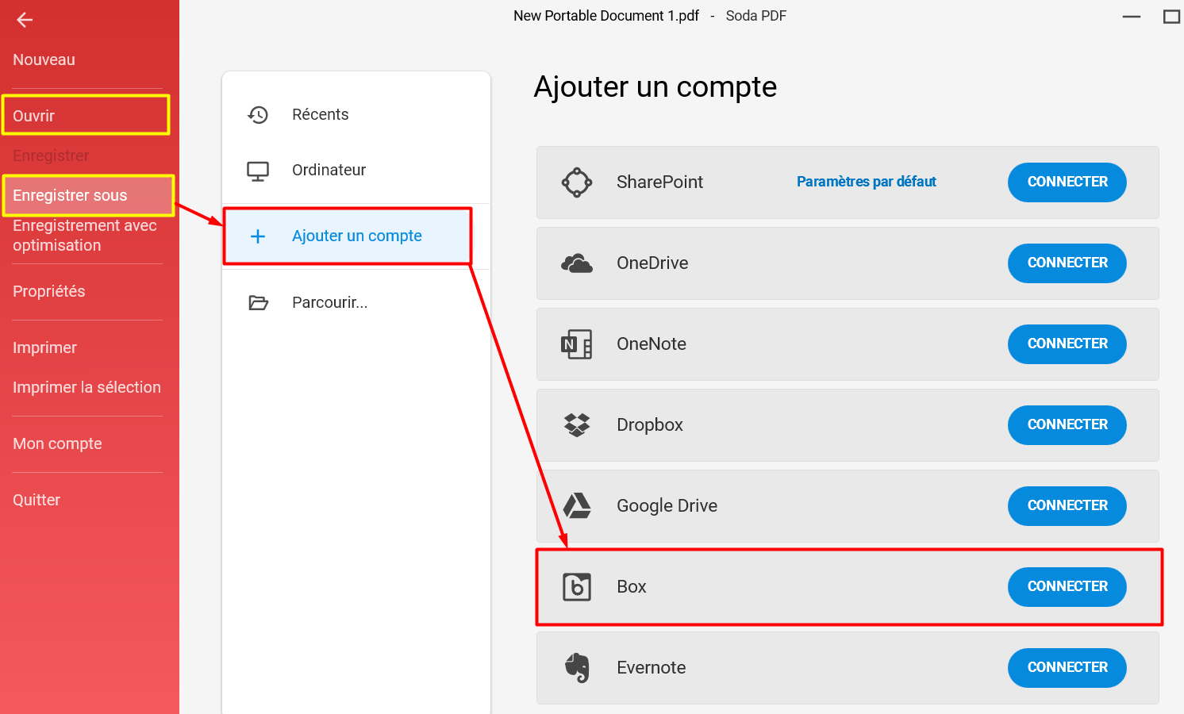Choose Enregistrer sous in the sidebar
Viewport: 1184px width, 714px height.
(x=70, y=195)
